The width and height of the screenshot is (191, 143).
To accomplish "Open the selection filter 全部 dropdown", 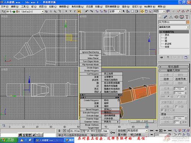I will (x=120, y=11).
